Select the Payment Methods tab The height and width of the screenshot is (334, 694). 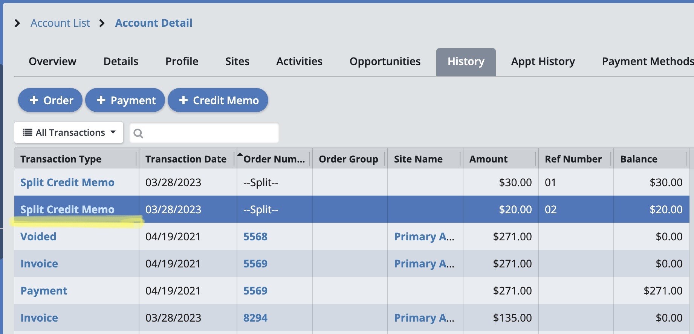coord(647,61)
